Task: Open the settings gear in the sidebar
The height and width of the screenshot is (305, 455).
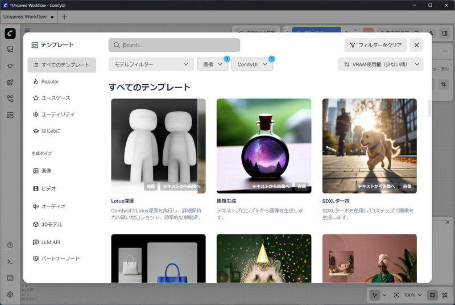Action: [10, 295]
